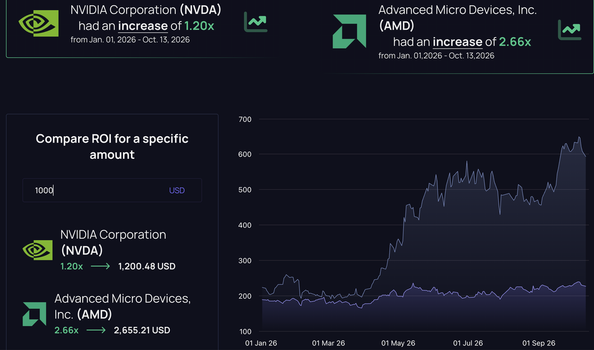Click 'NVIDIA Corporation (NVDA)' name in ROI panel

pyautogui.click(x=113, y=243)
